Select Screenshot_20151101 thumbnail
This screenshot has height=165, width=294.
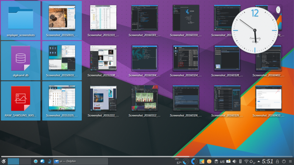(103, 18)
